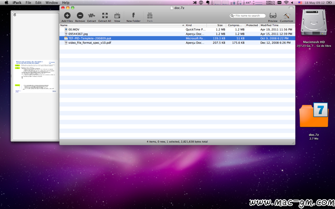335x209 pixels.
Task: Click Apr 15, 2011 12:39 PM date
Action: point(276,34)
